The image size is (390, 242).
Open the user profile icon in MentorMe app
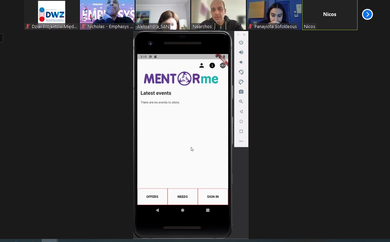click(201, 66)
